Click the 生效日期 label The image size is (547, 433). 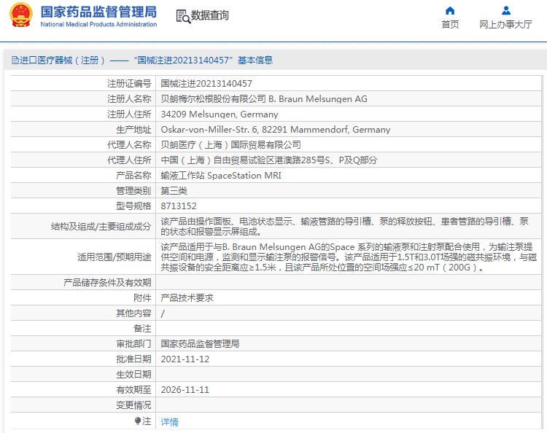click(x=133, y=375)
